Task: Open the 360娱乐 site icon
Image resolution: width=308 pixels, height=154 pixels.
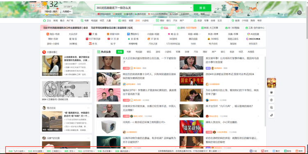Action: [209, 39]
